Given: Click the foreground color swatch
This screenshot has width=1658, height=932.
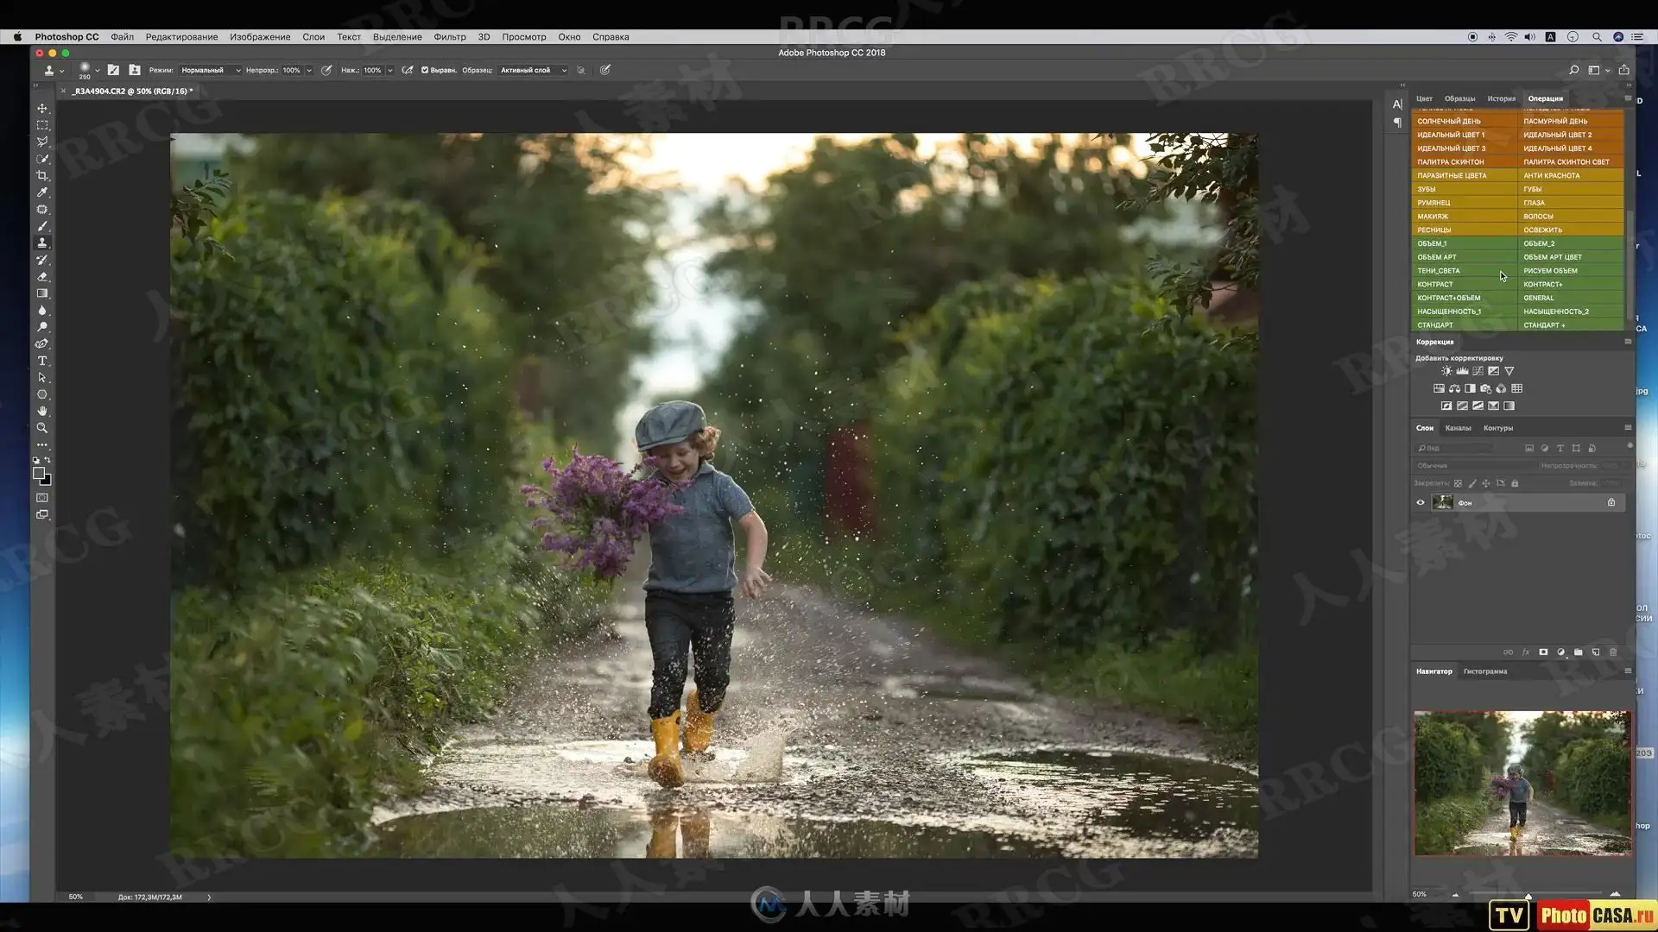Looking at the screenshot, I should click(x=39, y=473).
